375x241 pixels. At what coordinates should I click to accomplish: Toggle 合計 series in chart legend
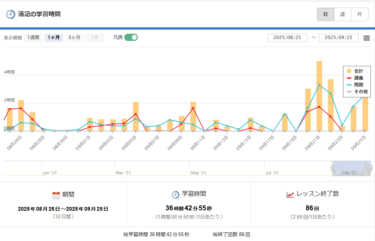355,71
